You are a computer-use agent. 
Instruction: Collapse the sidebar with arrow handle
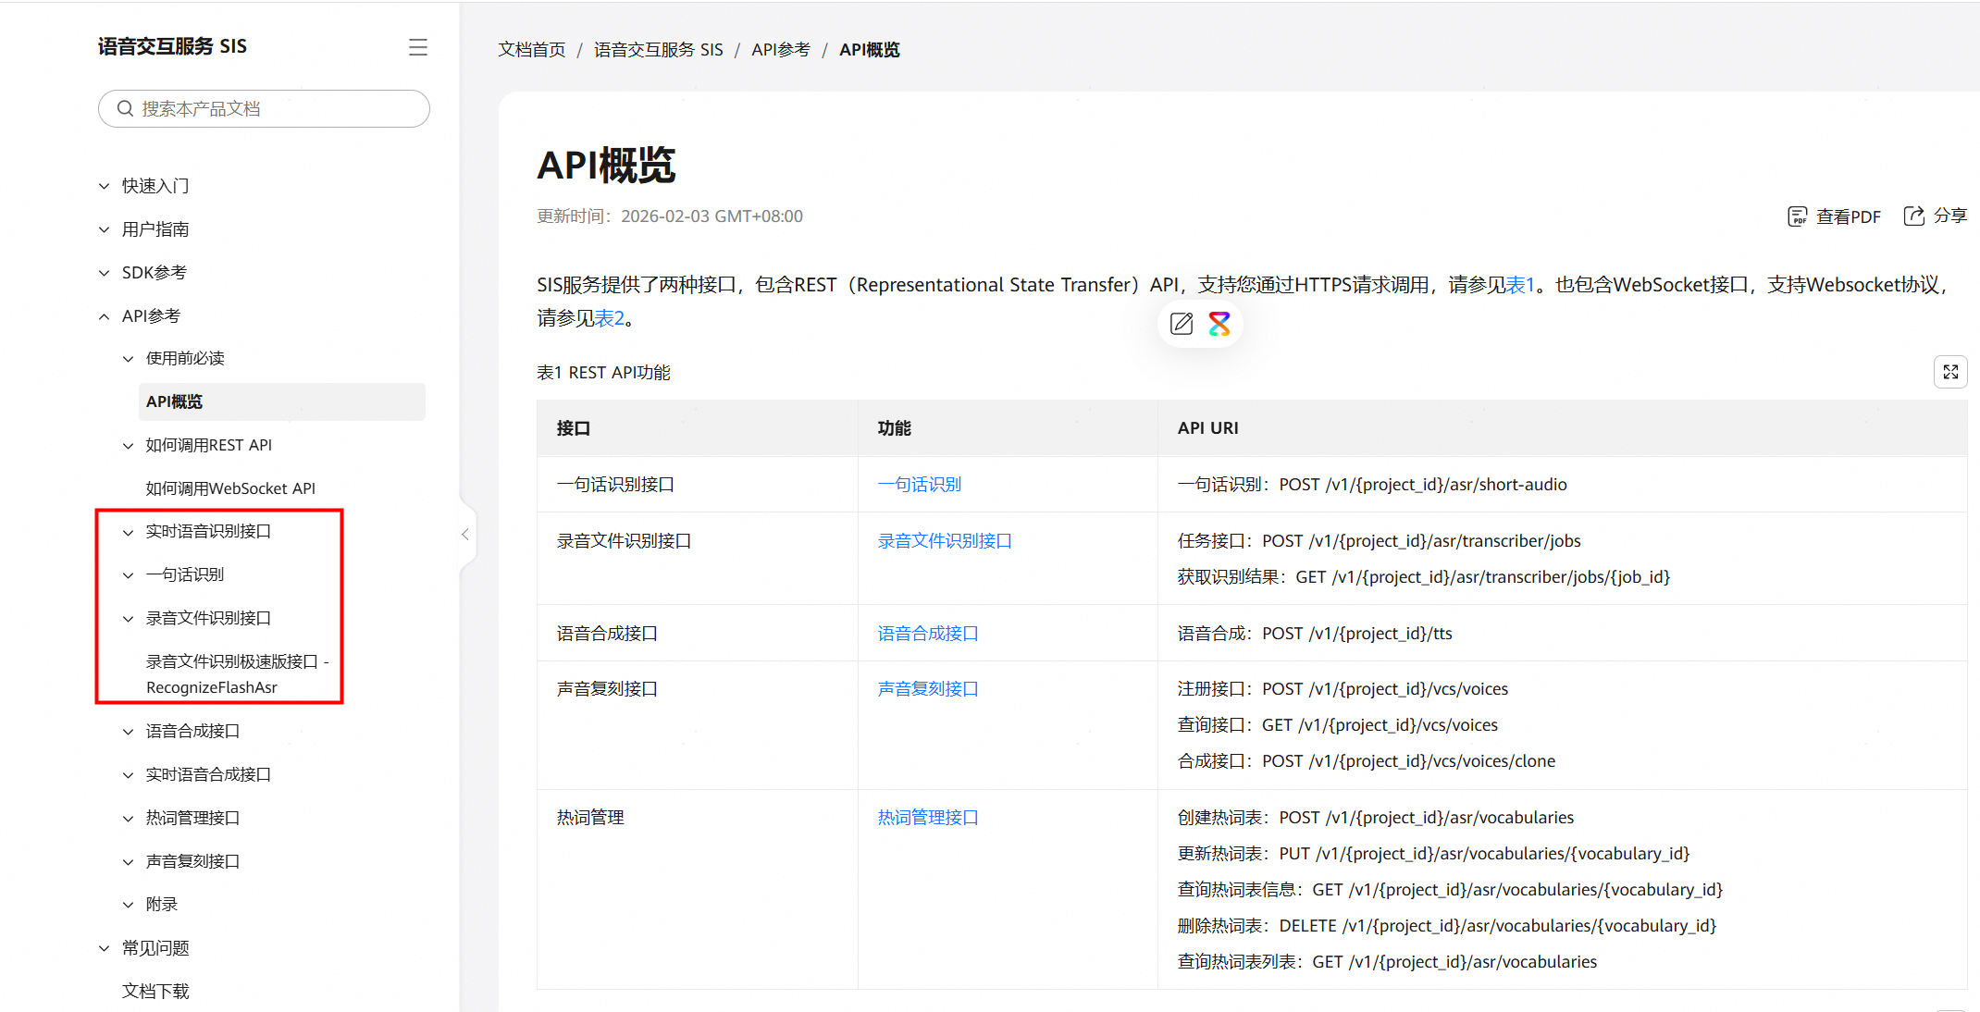(x=465, y=534)
